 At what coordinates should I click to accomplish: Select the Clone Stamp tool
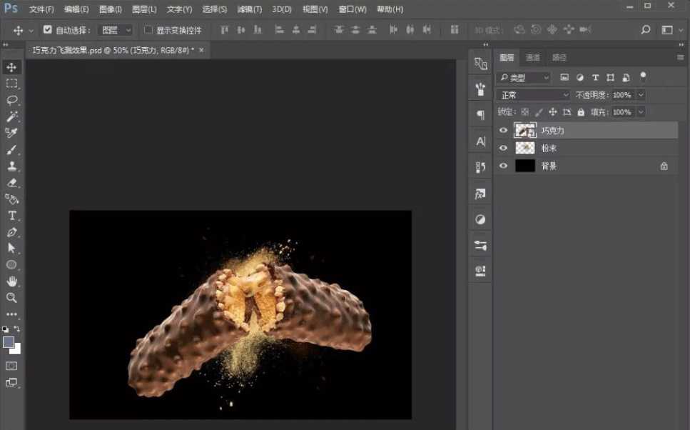(x=12, y=166)
